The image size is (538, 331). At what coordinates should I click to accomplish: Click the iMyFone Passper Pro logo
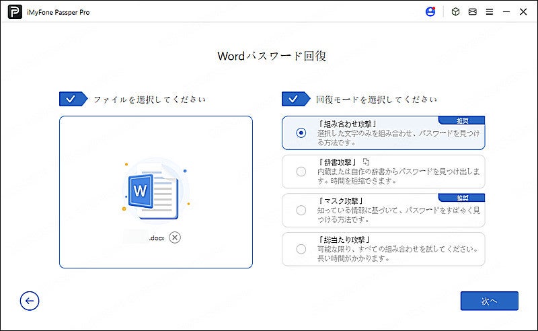tap(15, 12)
